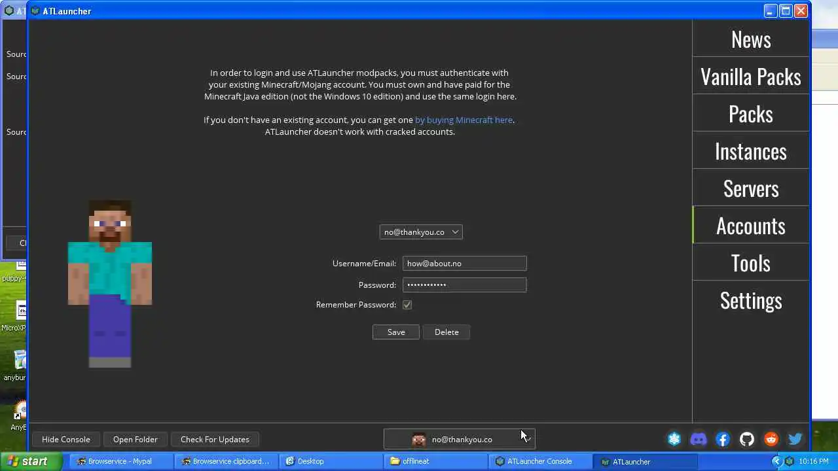Click the ATLauncher logo in title bar
The image size is (838, 471).
[35, 11]
